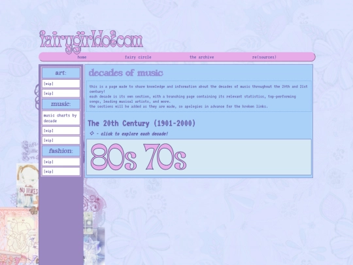The width and height of the screenshot is (353, 265).
Task: Open first [wip] link below music charts
Action: point(61,131)
